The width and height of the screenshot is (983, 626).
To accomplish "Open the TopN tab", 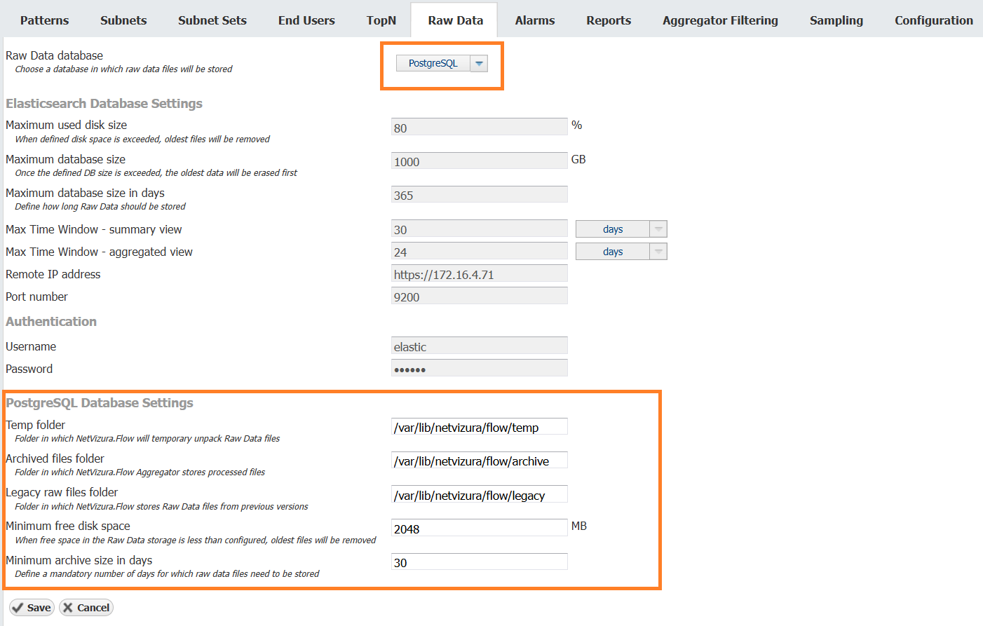I will pyautogui.click(x=381, y=20).
